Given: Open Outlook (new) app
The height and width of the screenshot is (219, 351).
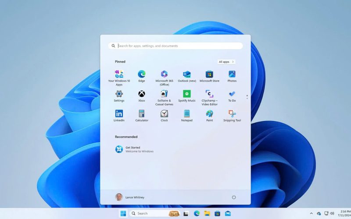Looking at the screenshot, I should click(187, 74).
